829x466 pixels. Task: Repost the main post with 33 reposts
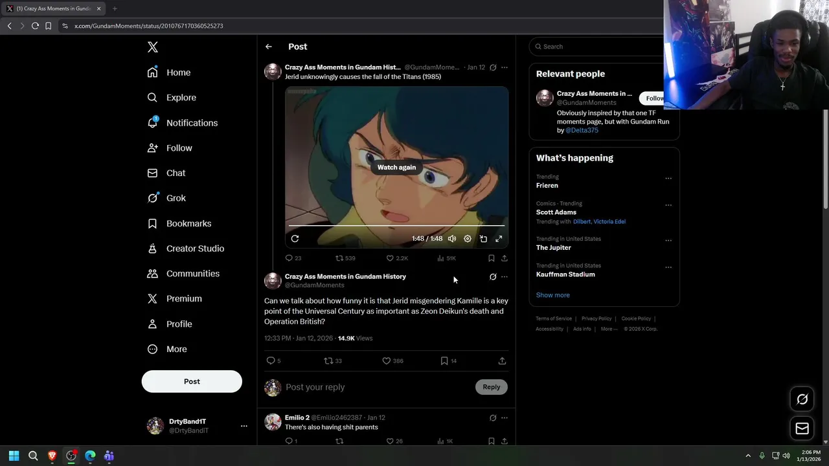pyautogui.click(x=328, y=361)
